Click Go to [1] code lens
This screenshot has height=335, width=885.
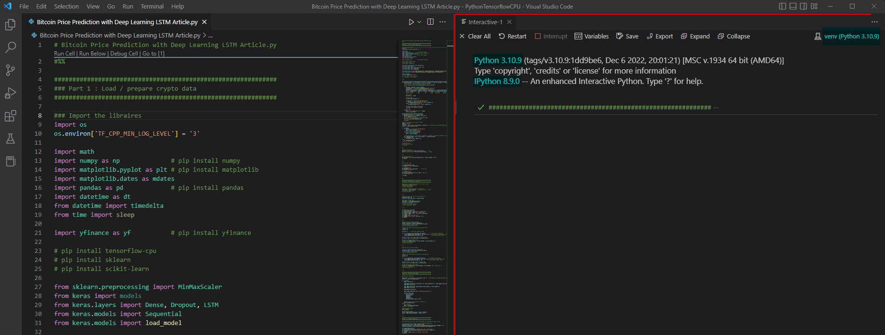coord(154,54)
